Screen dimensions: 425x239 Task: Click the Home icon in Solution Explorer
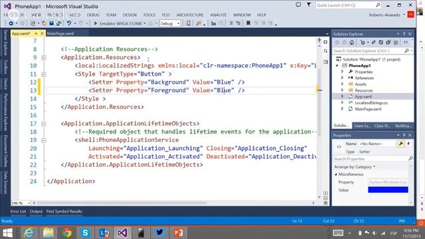351,42
